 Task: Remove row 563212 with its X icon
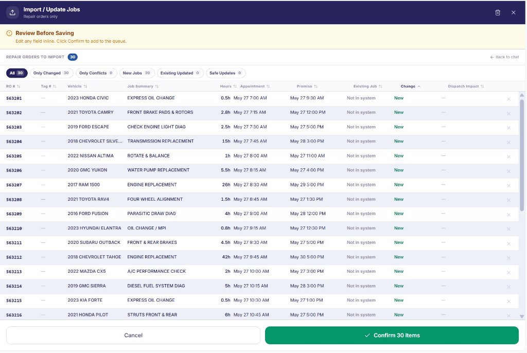[508, 258]
